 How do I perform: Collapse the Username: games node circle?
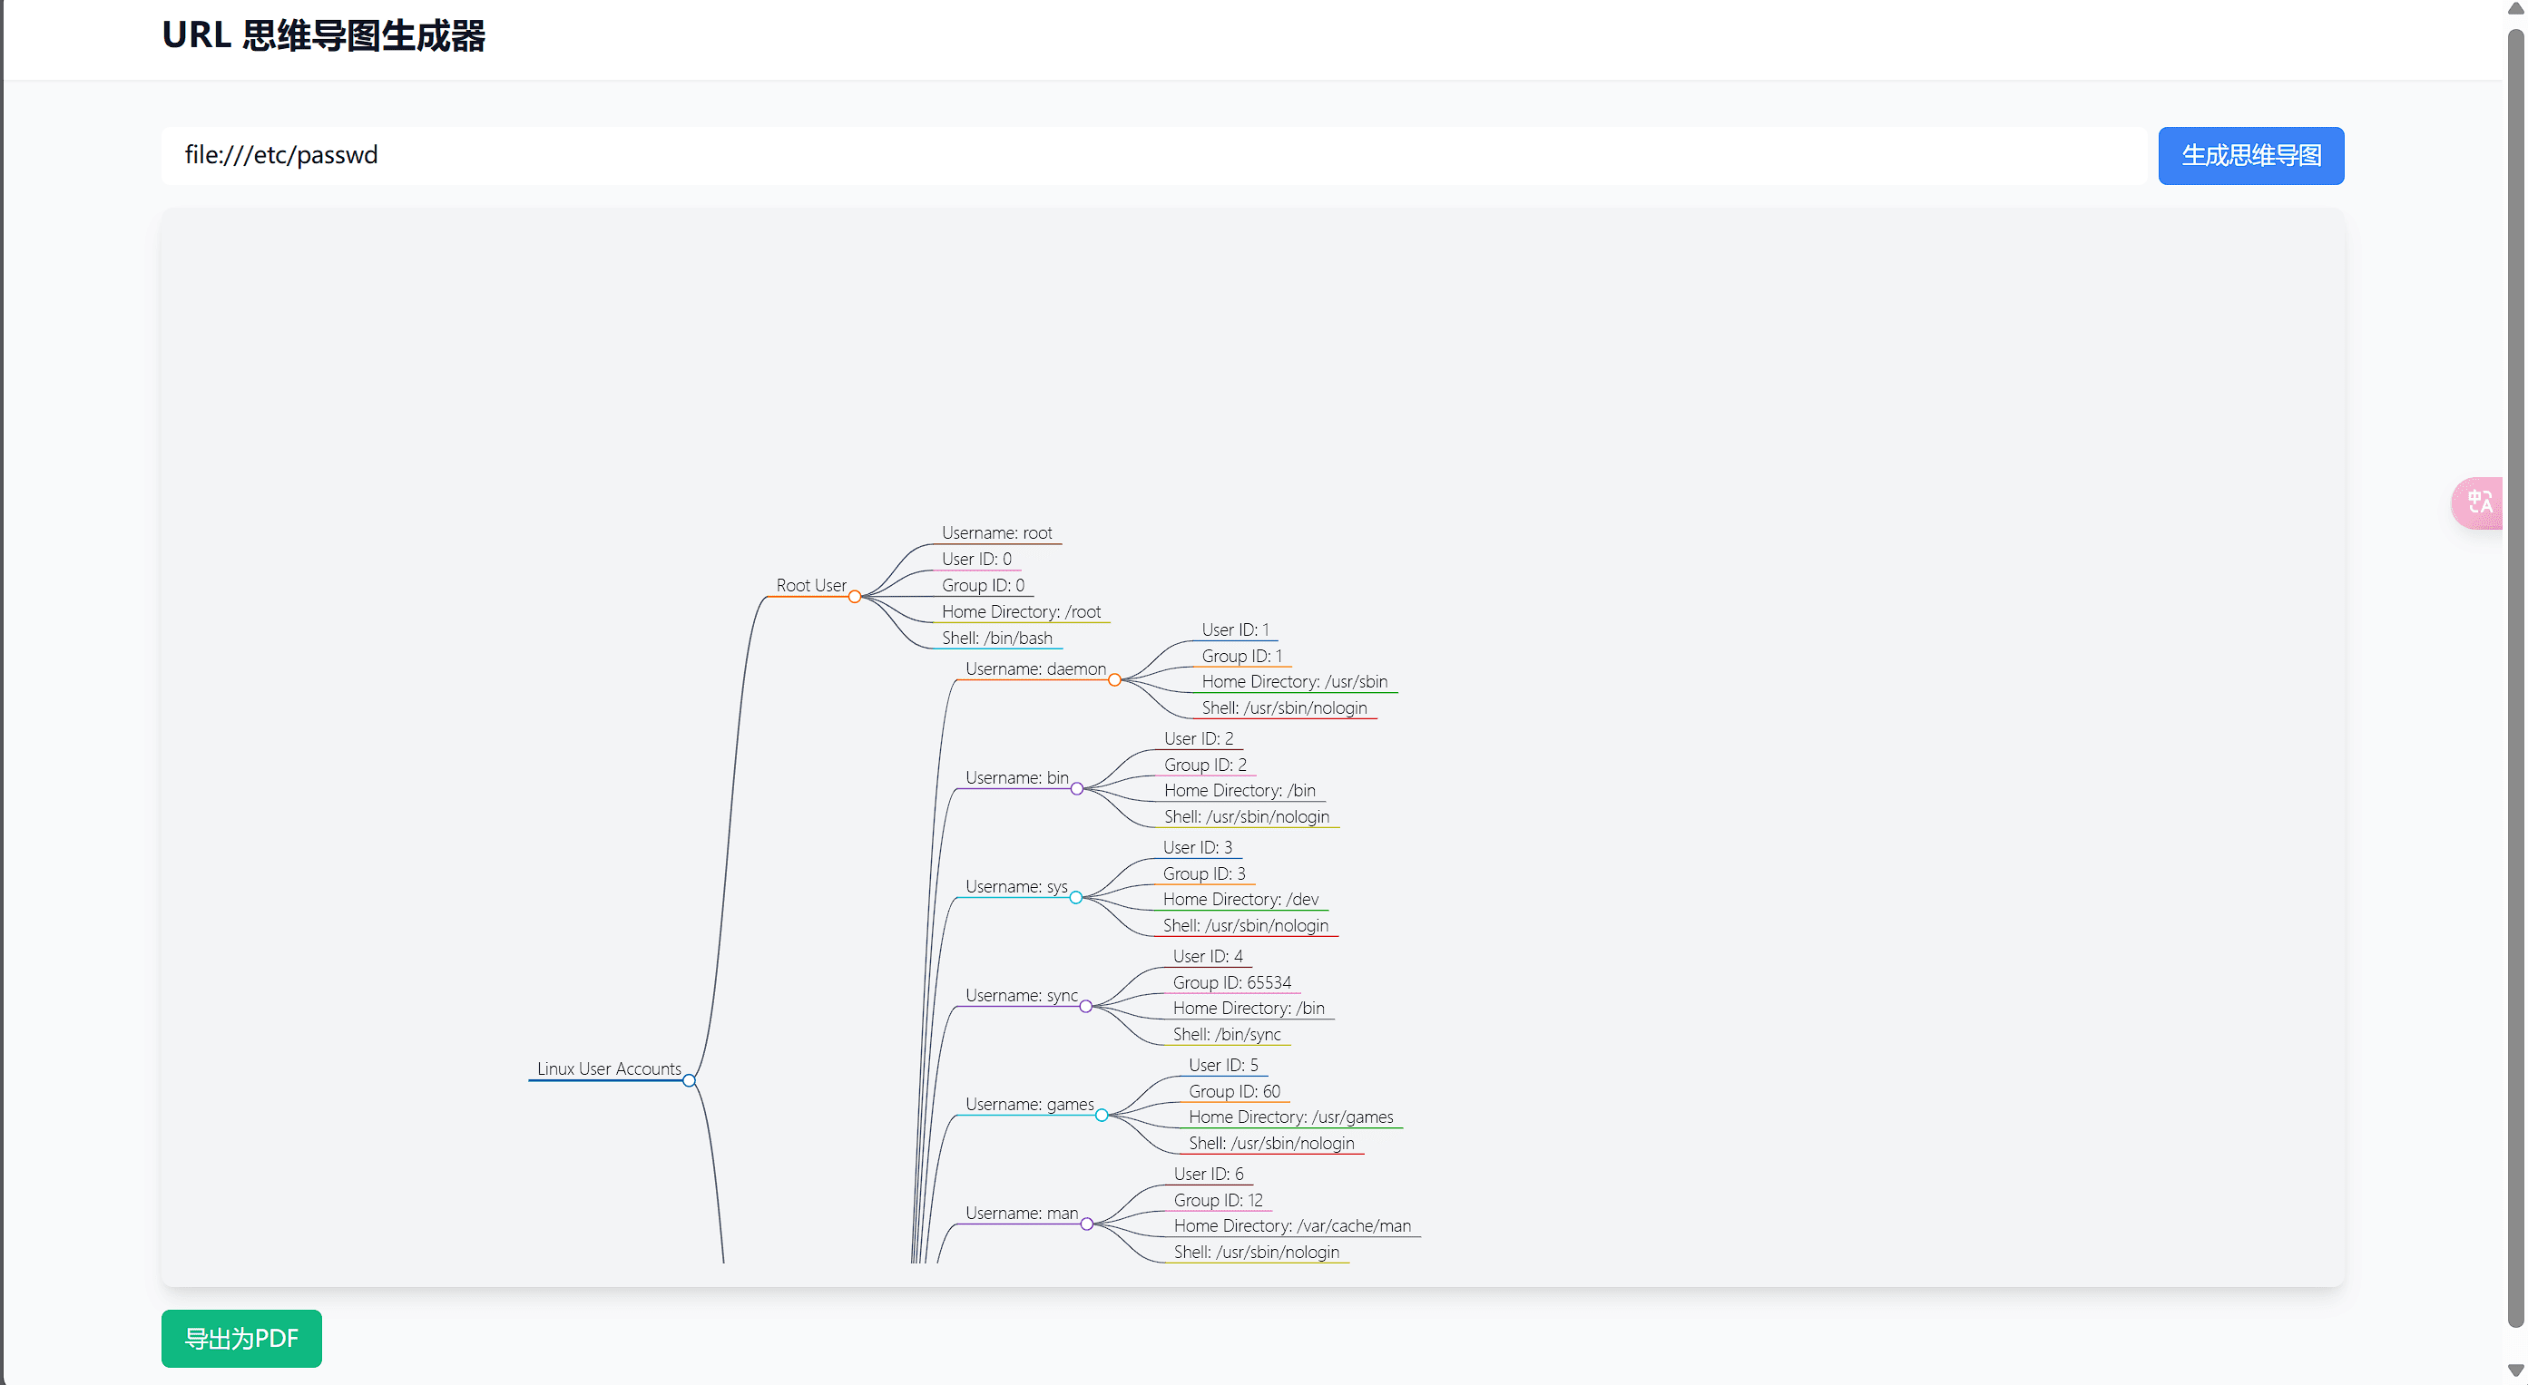click(x=1101, y=1116)
